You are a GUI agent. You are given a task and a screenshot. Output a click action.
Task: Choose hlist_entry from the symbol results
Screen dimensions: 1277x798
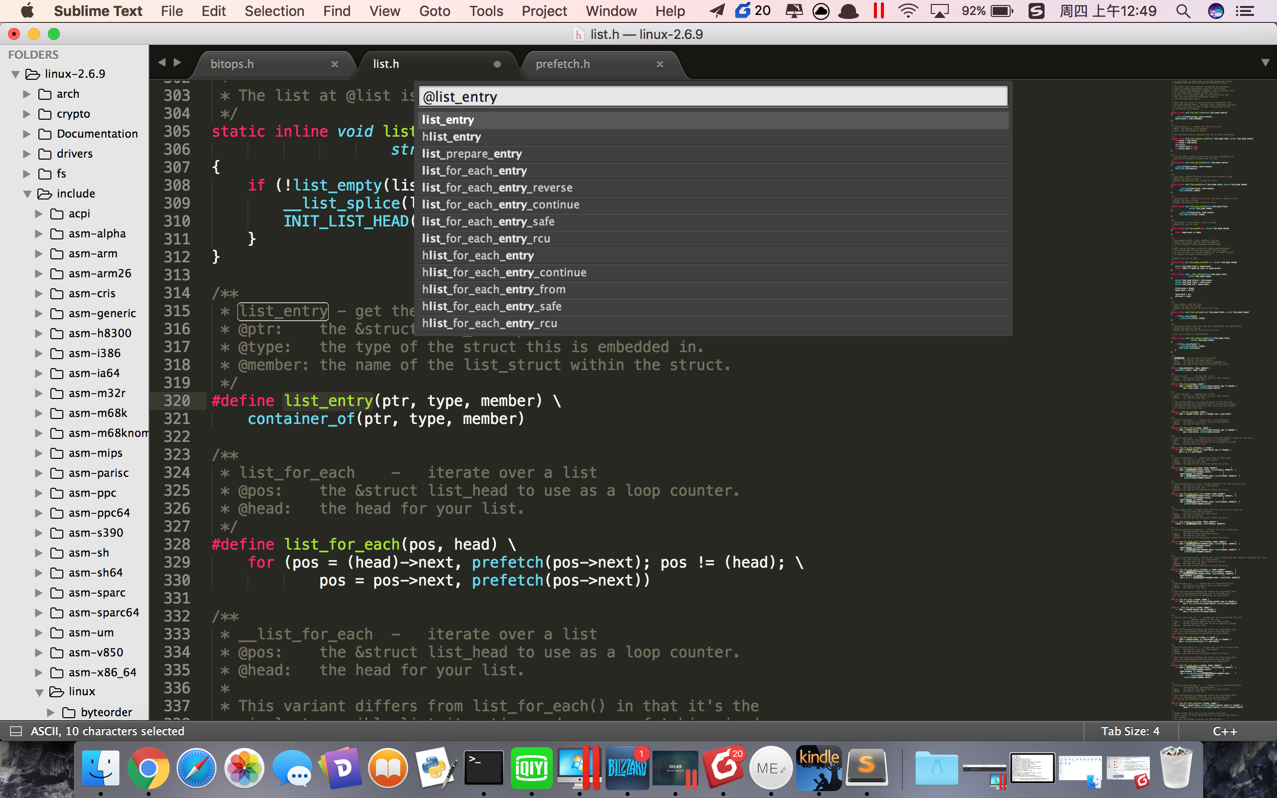coord(452,137)
